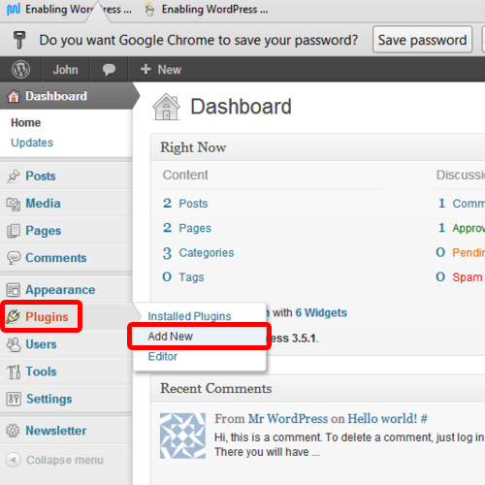Open the comments bubble icon in admin bar
Viewport: 485px width, 485px height.
[x=109, y=70]
